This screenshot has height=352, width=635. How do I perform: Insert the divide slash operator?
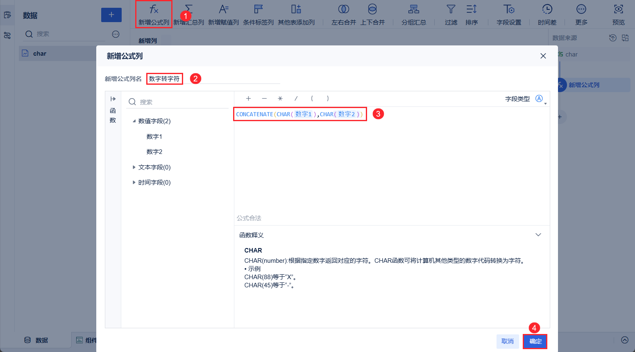coord(296,99)
